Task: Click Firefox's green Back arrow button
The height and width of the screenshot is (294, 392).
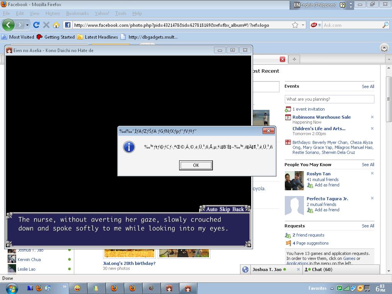Action: (x=8, y=25)
